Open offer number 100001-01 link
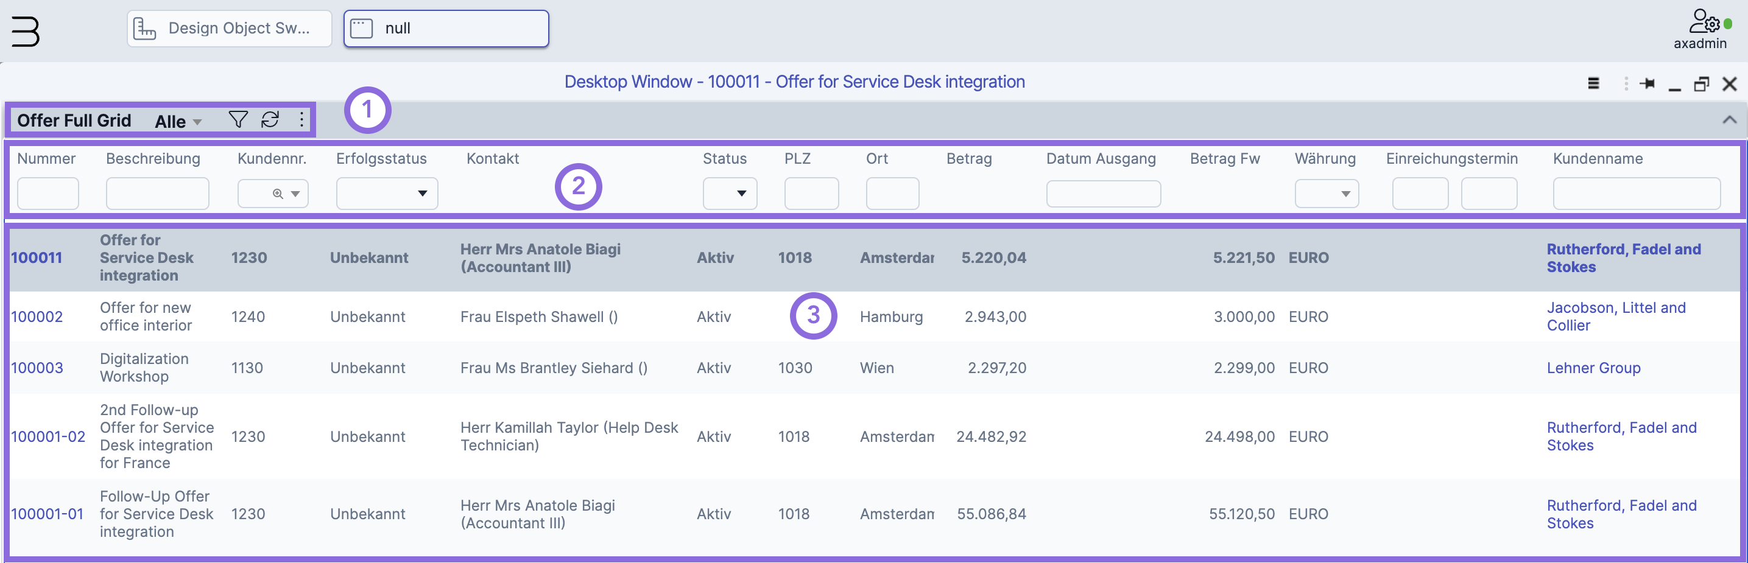The image size is (1748, 563). point(48,514)
